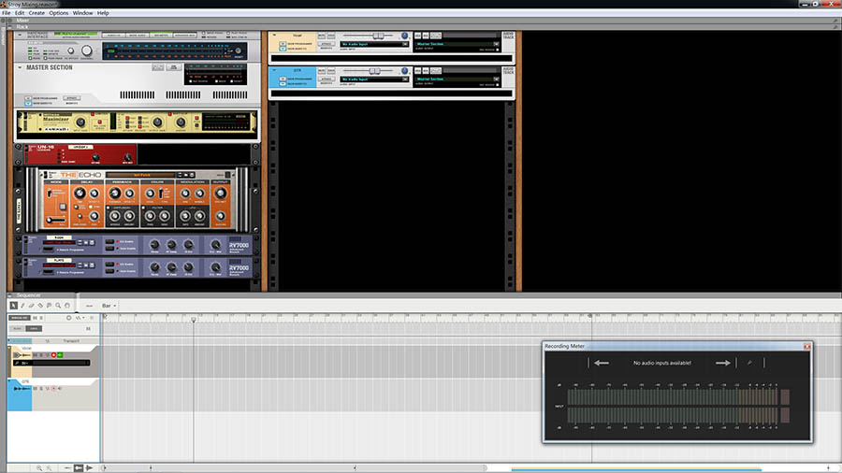The width and height of the screenshot is (842, 473).
Task: Close the Recording Meter window
Action: pyautogui.click(x=807, y=347)
